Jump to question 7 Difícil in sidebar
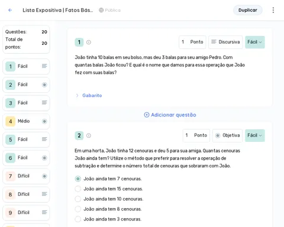284x227 pixels. click(x=26, y=176)
